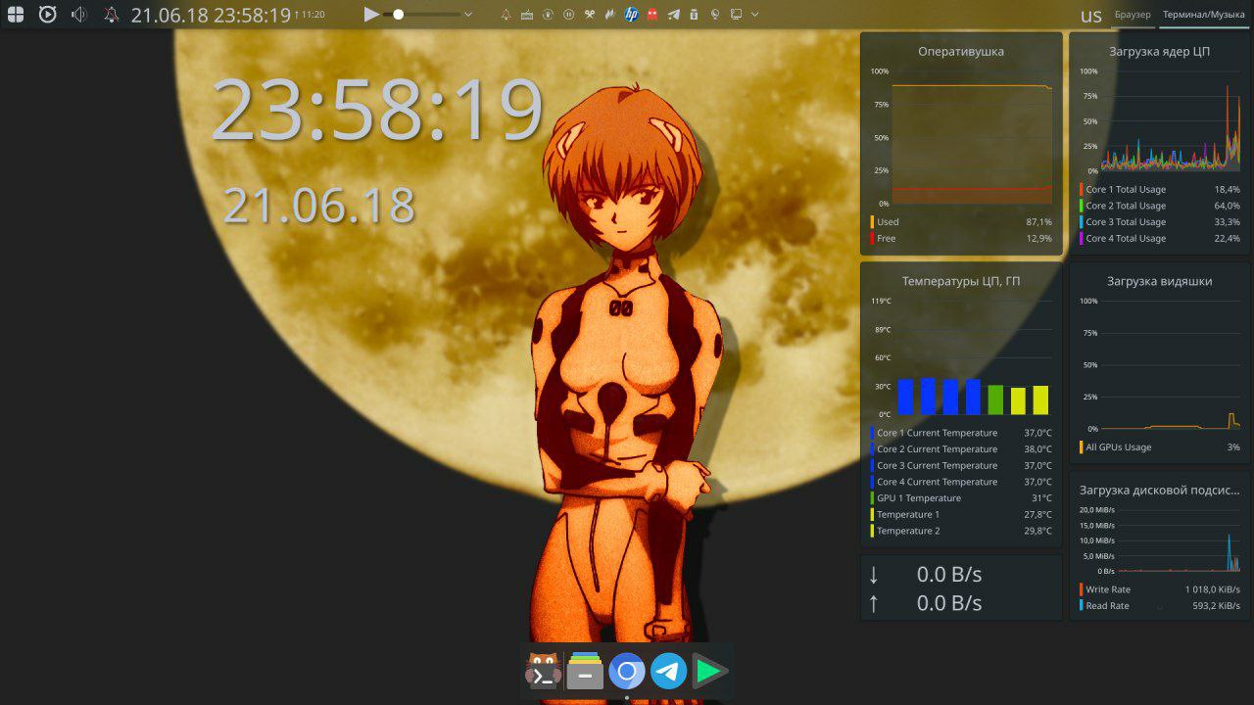Image resolution: width=1254 pixels, height=705 pixels.
Task: Click the circular update/refresh tray icon
Action: point(548,15)
